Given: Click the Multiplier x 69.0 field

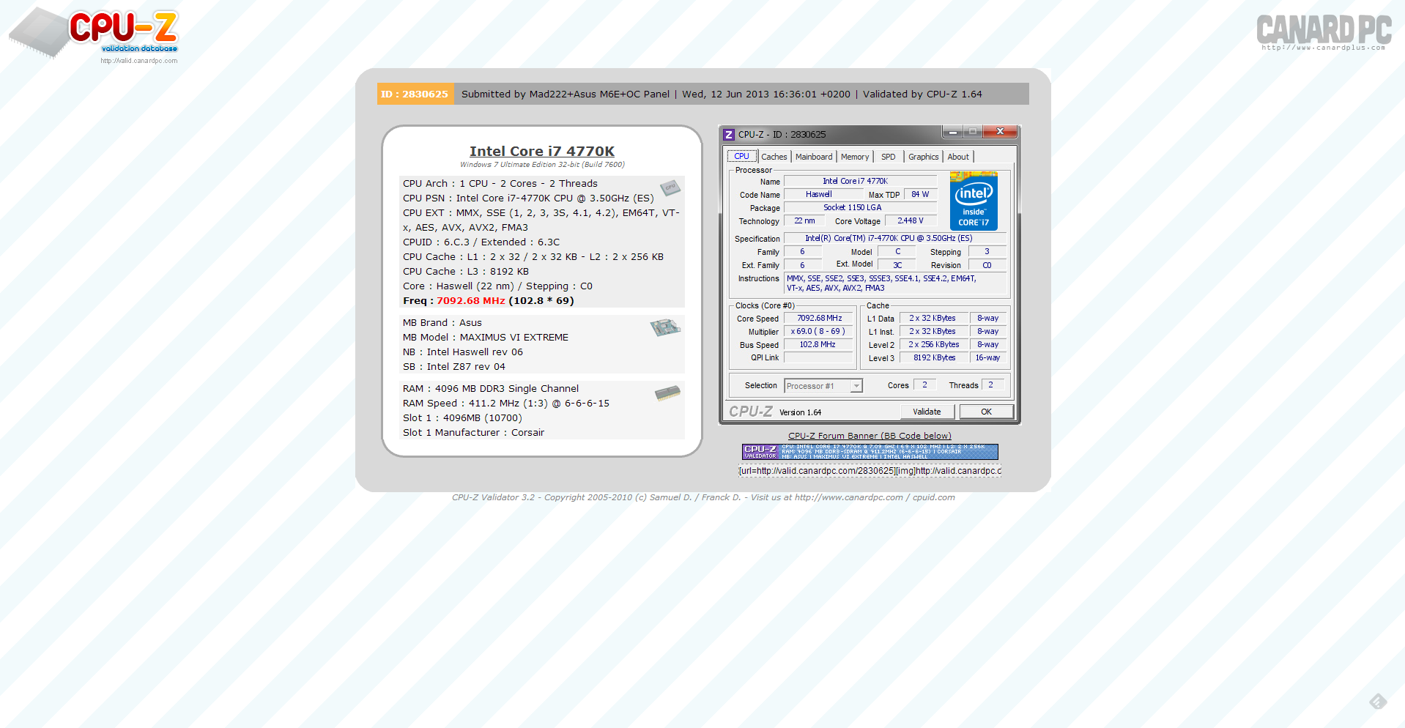Looking at the screenshot, I should (x=819, y=332).
